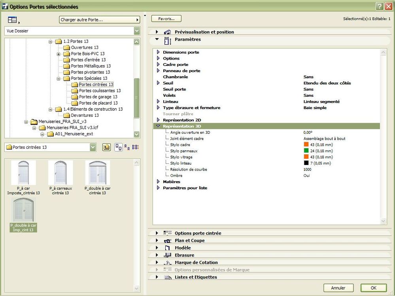Switch to list view of library parts

tap(135, 147)
